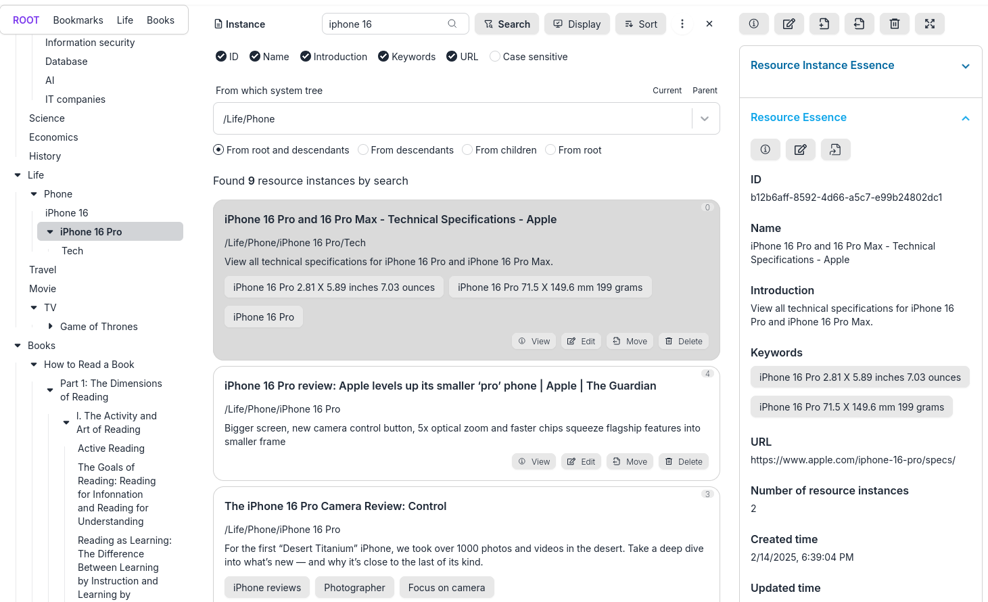Open the Camera Review: Control instance title
The image size is (988, 602).
335,506
